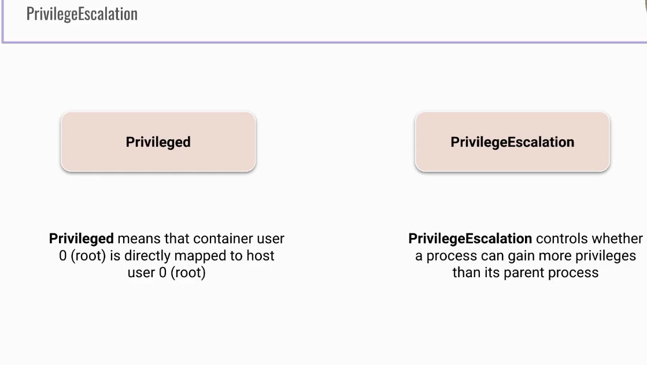Select the PrivilegeEscalation rounded box
Viewport: 647px width, 365px height.
(x=512, y=142)
